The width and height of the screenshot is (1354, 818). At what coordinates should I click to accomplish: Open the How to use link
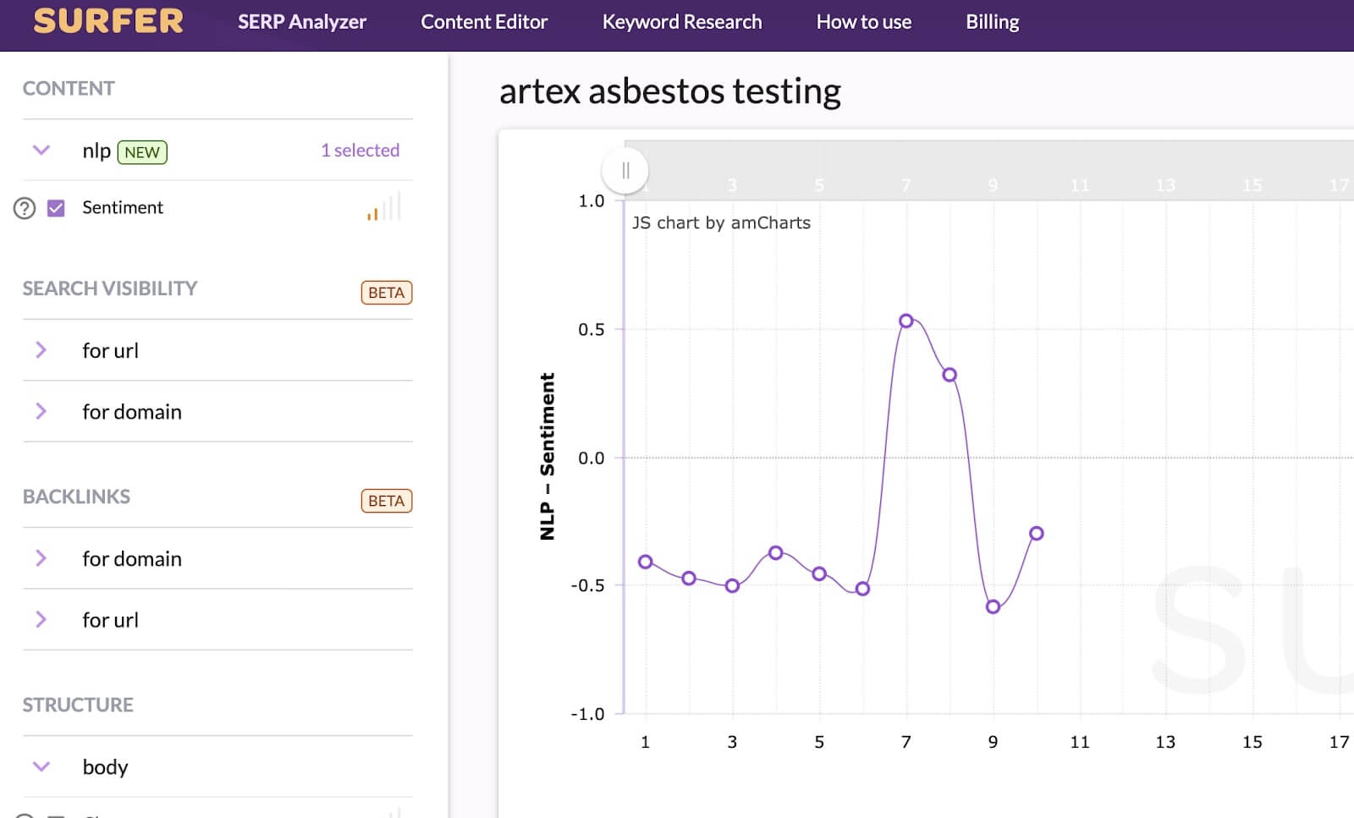coord(863,22)
